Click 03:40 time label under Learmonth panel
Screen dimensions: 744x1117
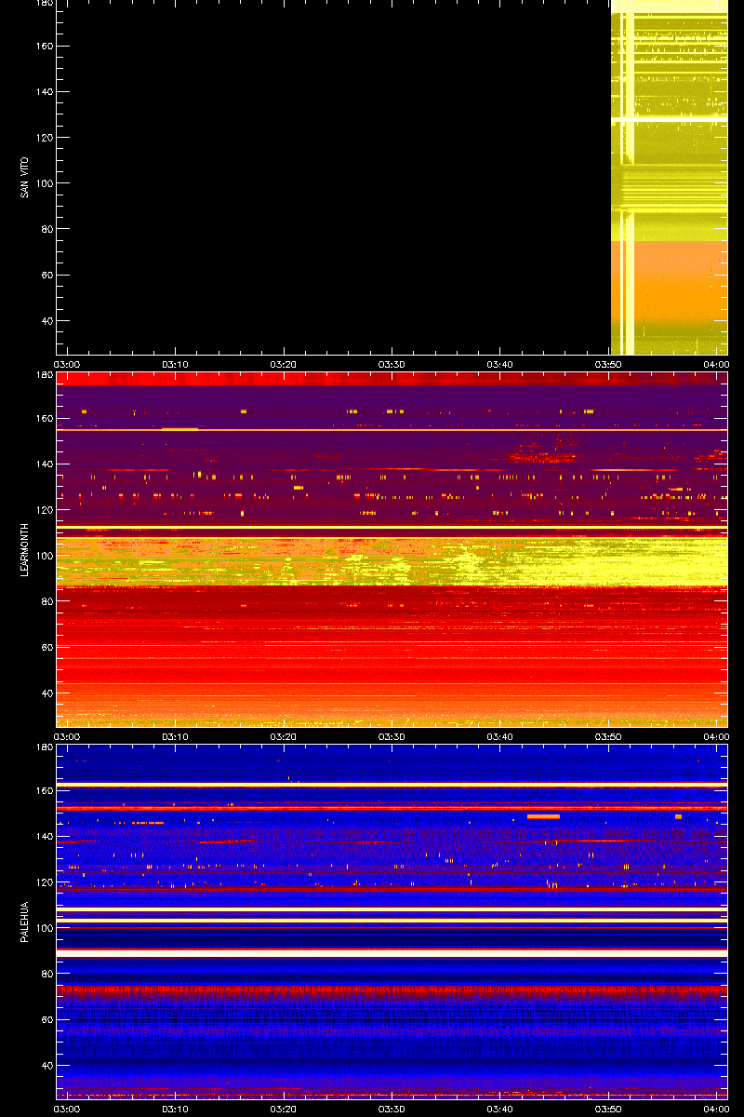coord(500,737)
